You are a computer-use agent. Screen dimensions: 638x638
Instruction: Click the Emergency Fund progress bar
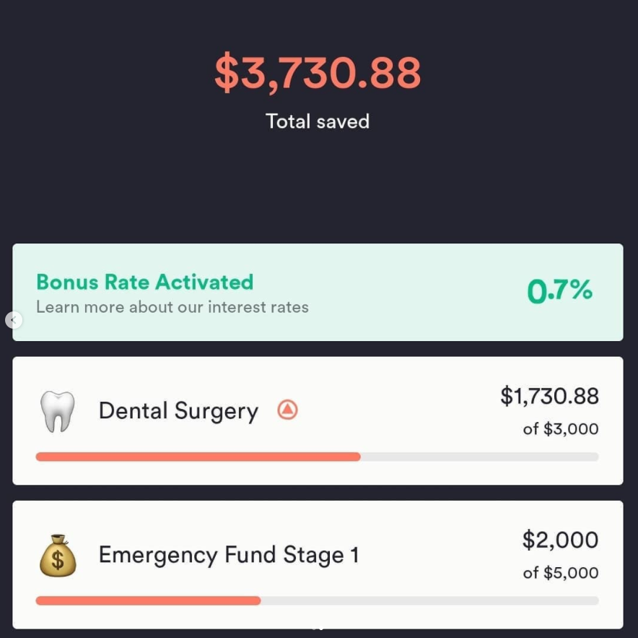click(x=318, y=600)
